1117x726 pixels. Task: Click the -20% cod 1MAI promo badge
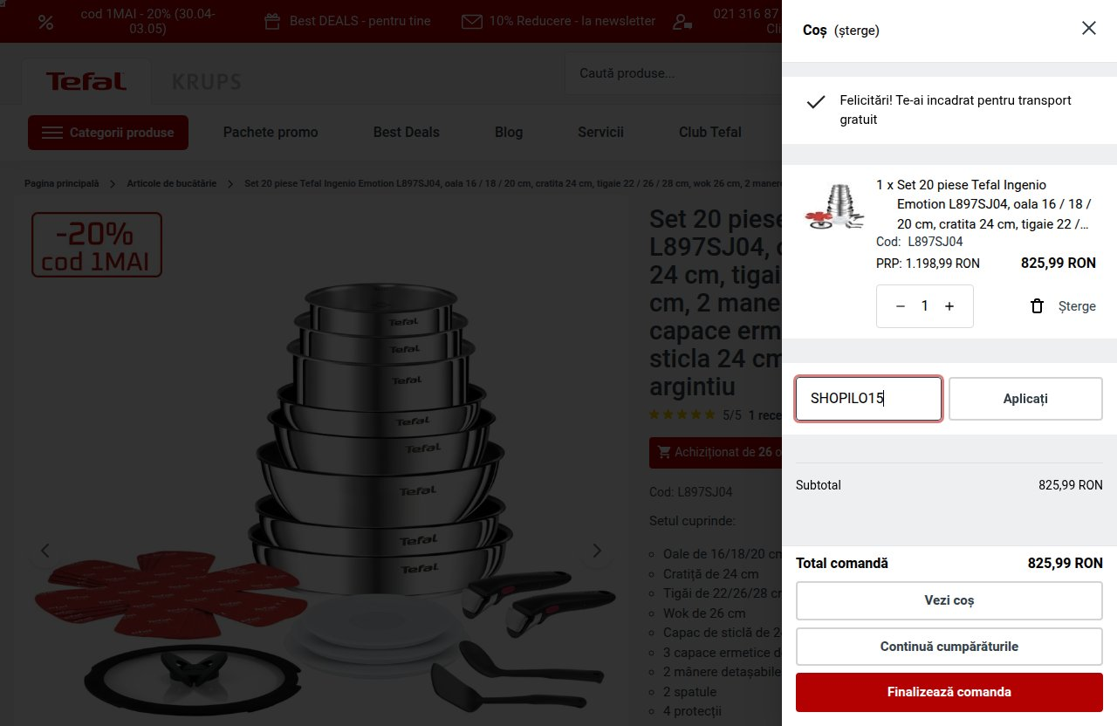(x=97, y=245)
